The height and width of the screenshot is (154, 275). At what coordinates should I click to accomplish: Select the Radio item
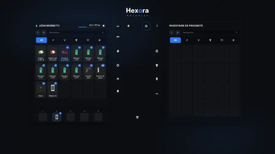tap(41, 89)
